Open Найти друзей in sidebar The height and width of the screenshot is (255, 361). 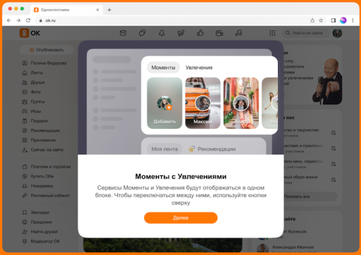pyautogui.click(x=40, y=231)
